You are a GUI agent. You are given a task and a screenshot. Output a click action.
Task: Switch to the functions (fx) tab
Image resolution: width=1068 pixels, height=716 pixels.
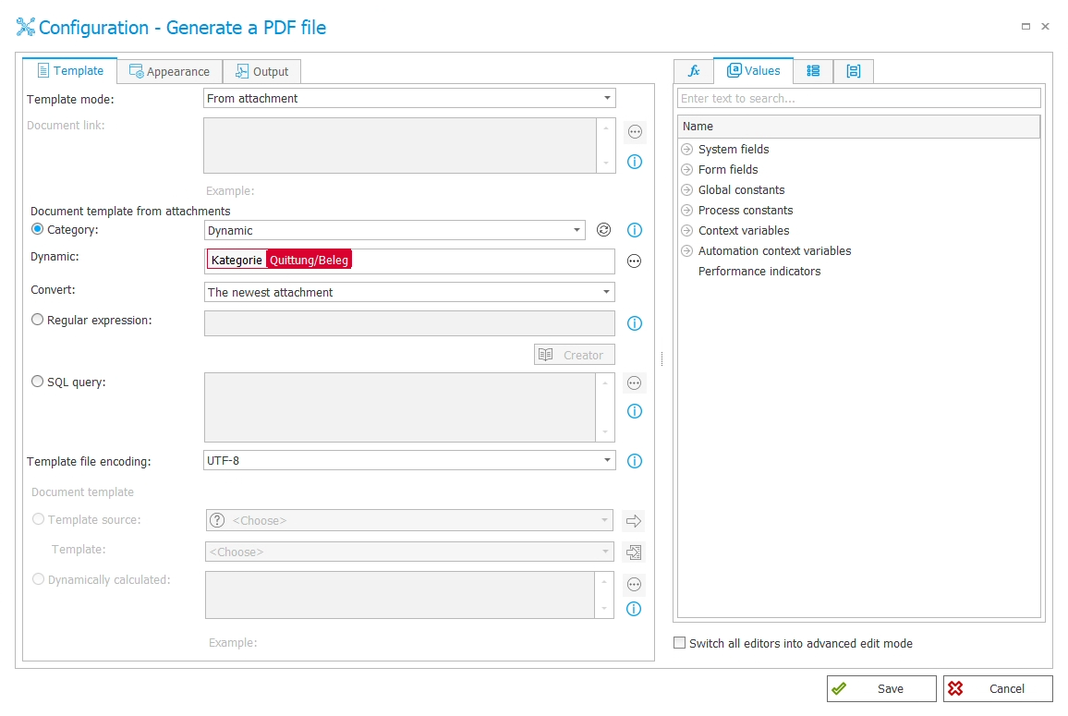pos(694,71)
